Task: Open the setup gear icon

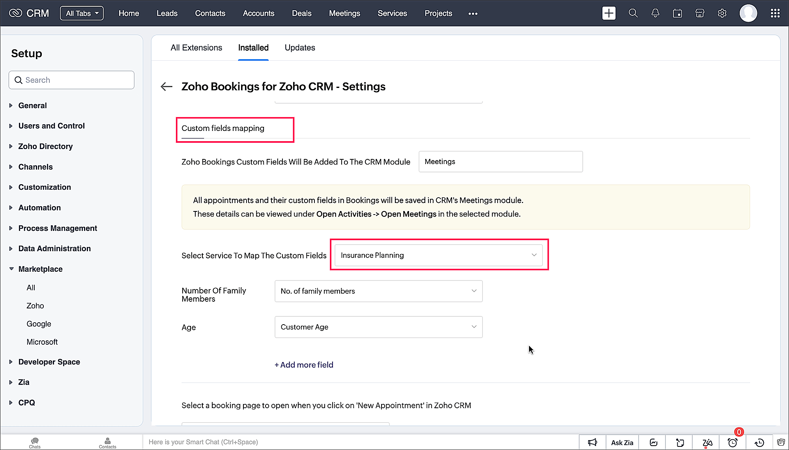Action: [x=722, y=13]
